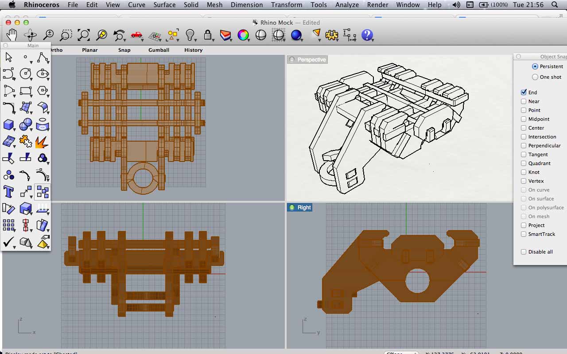Check the SmartTrack option
This screenshot has width=567, height=354.
pyautogui.click(x=524, y=234)
